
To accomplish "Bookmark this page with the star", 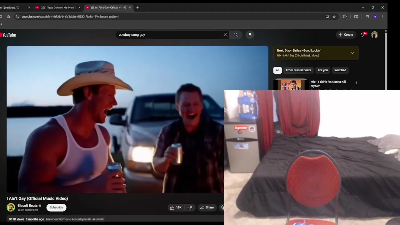I will (x=334, y=17).
